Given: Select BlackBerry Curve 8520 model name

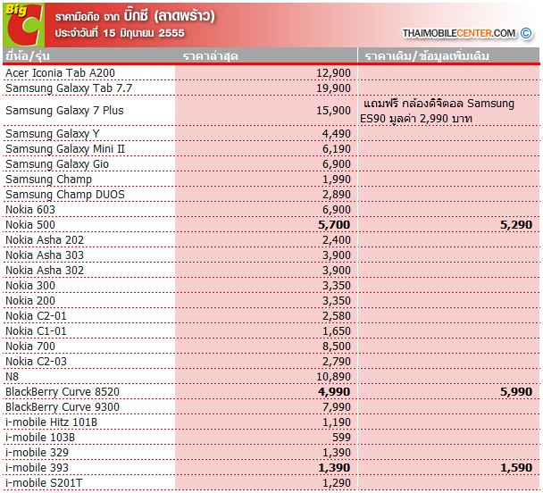Looking at the screenshot, I should pos(63,392).
